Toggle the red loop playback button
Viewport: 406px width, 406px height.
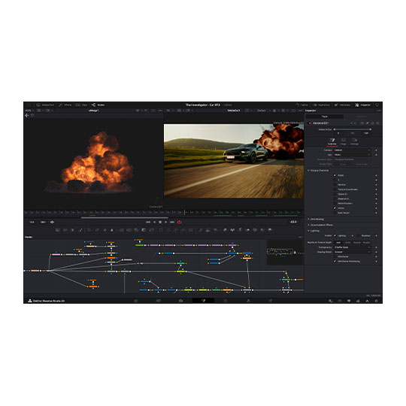[179, 222]
